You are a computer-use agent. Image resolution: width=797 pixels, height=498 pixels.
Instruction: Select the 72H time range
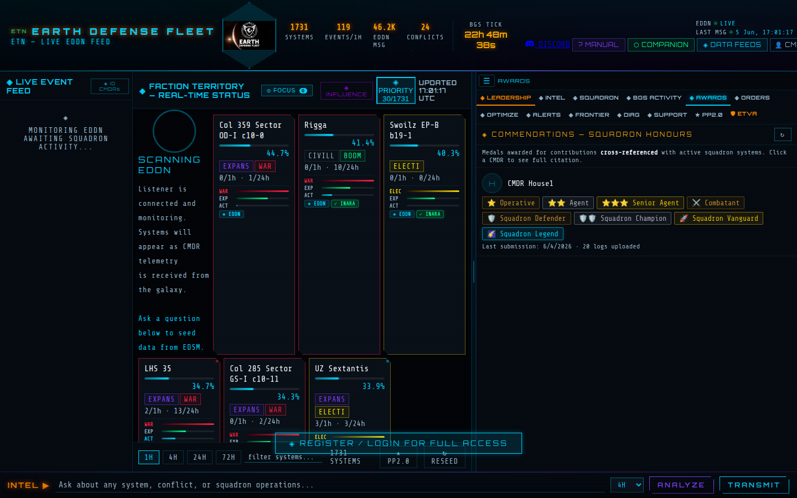[229, 458]
